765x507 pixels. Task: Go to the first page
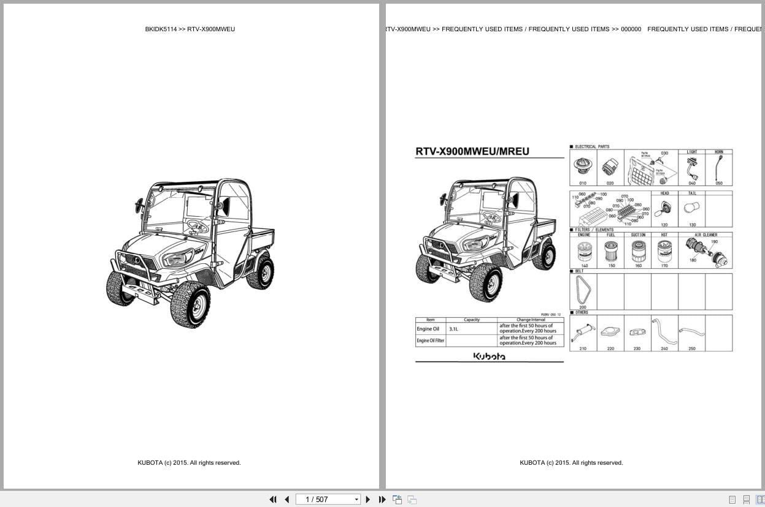[x=273, y=500]
